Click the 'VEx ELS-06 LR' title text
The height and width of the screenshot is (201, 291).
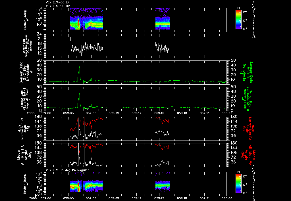pos(57,2)
